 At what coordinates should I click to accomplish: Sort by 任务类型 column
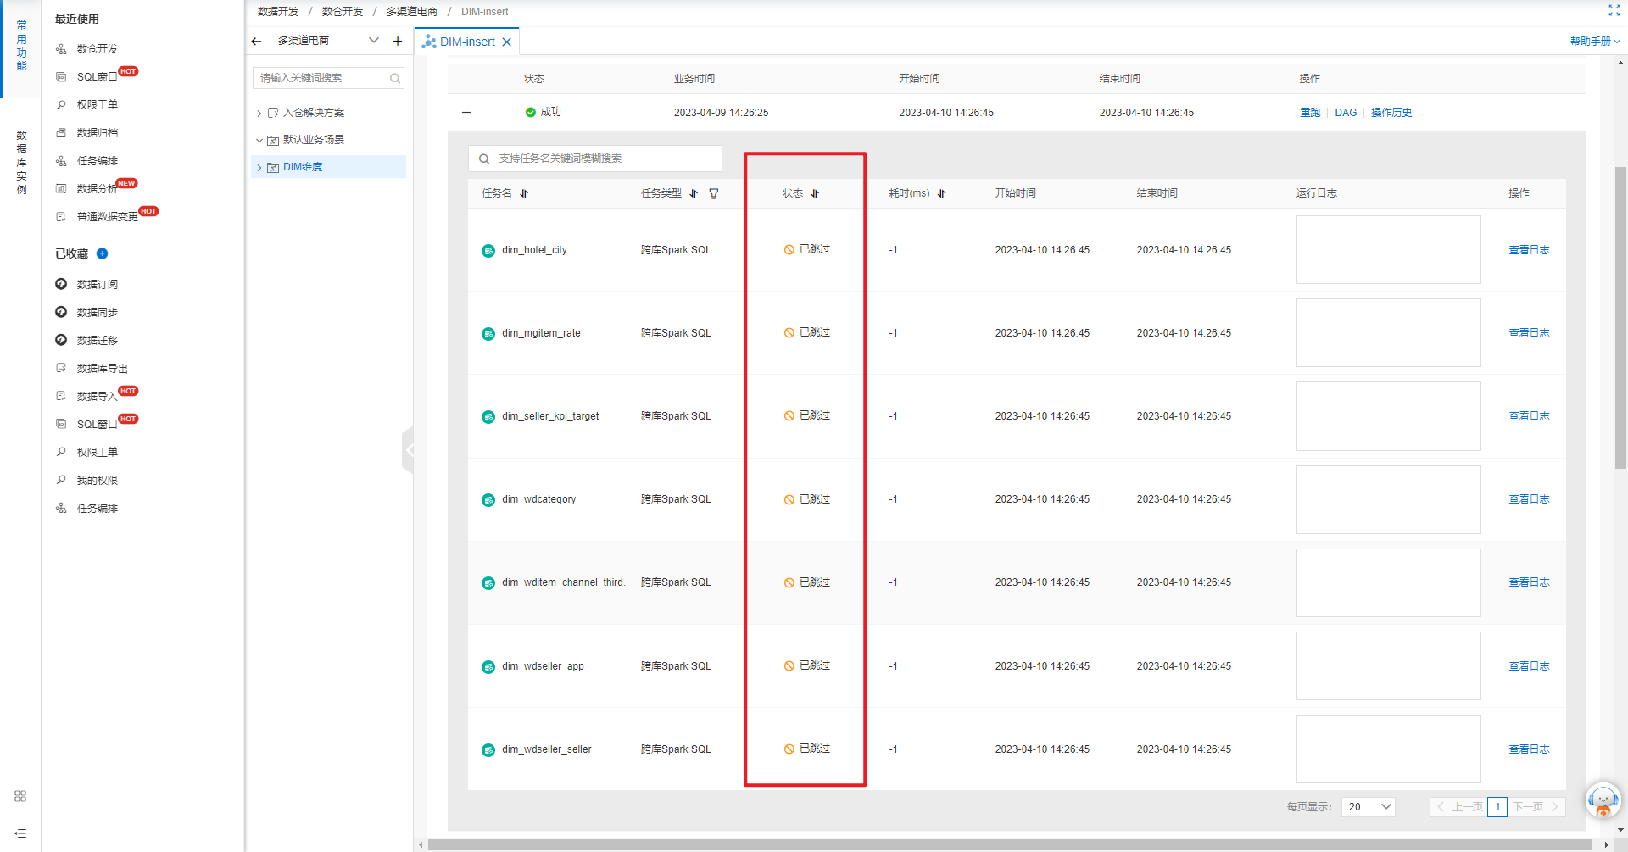pyautogui.click(x=694, y=193)
